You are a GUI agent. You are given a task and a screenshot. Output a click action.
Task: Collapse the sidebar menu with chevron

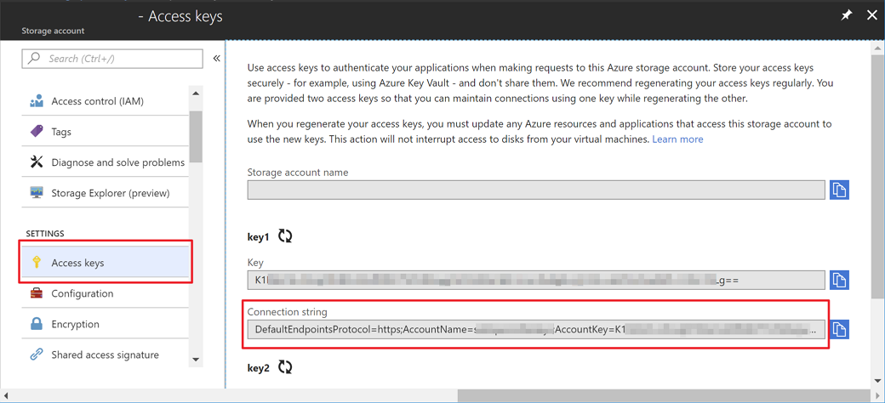click(216, 59)
